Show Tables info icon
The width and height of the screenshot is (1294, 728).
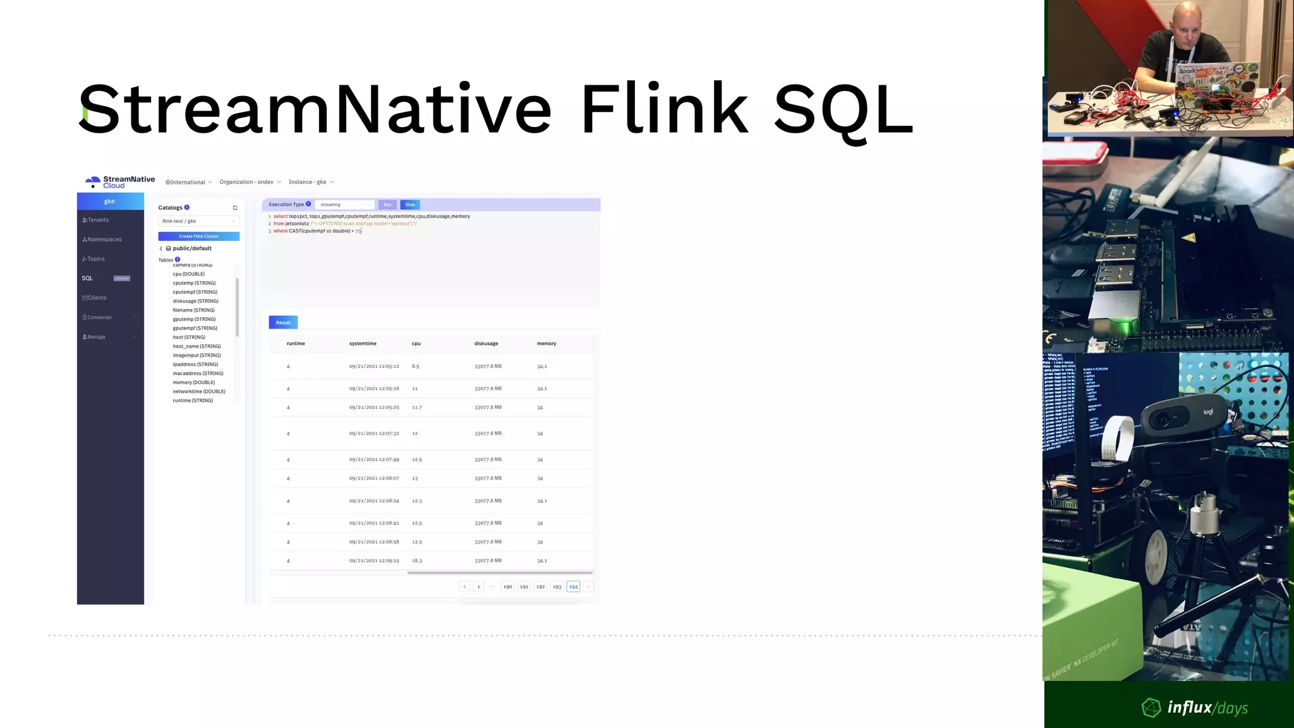coord(178,260)
